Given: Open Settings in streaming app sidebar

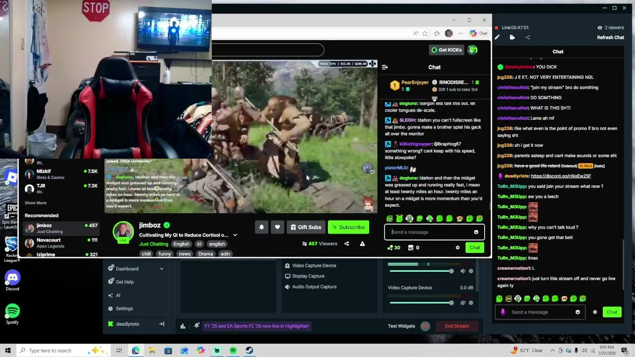Looking at the screenshot, I should tap(124, 308).
